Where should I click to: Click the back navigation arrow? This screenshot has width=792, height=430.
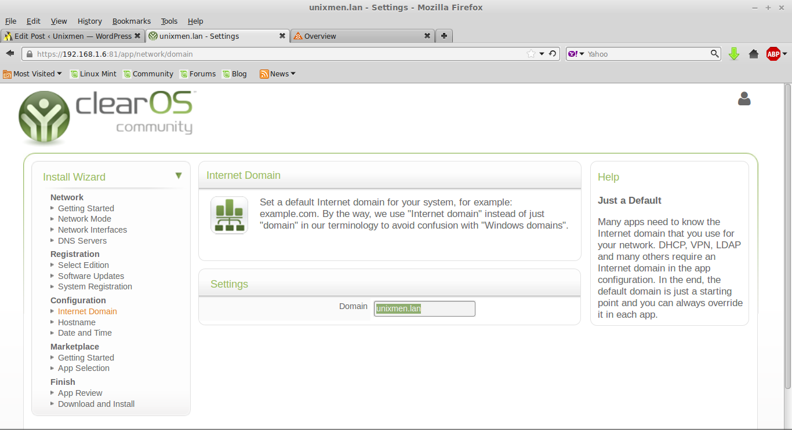(10, 53)
